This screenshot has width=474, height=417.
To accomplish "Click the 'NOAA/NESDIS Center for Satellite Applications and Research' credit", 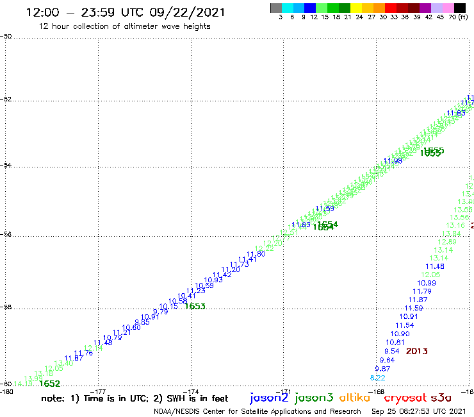I will (x=257, y=411).
